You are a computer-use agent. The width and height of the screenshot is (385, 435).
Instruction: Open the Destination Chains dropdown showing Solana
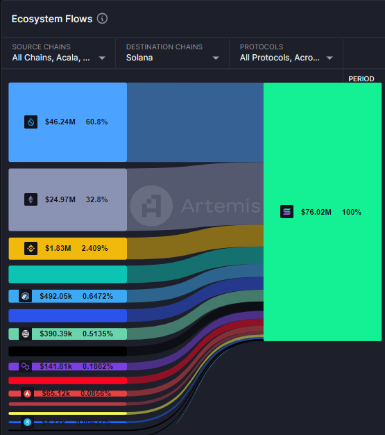[x=172, y=53]
